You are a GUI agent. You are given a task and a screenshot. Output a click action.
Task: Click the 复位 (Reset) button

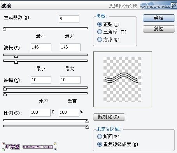[159, 29]
